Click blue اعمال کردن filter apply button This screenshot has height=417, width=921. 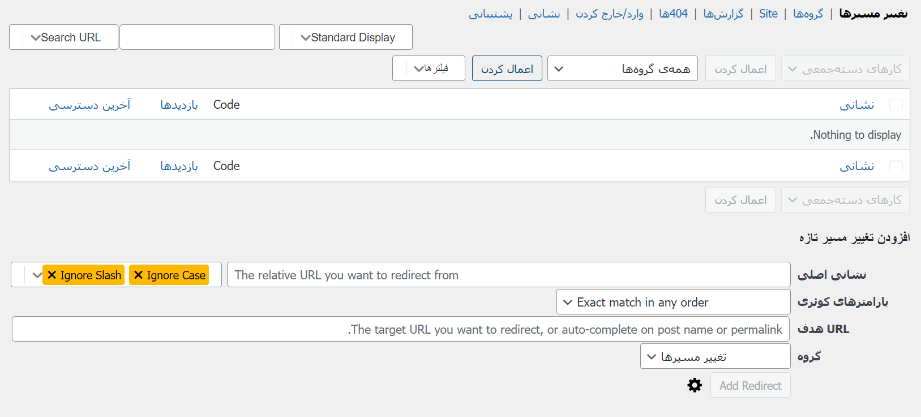[507, 69]
